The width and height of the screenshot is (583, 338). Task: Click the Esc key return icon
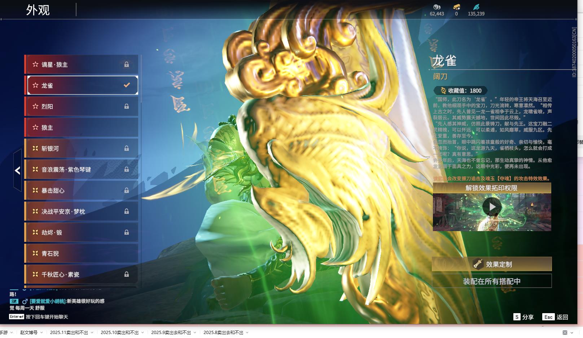[x=548, y=317]
